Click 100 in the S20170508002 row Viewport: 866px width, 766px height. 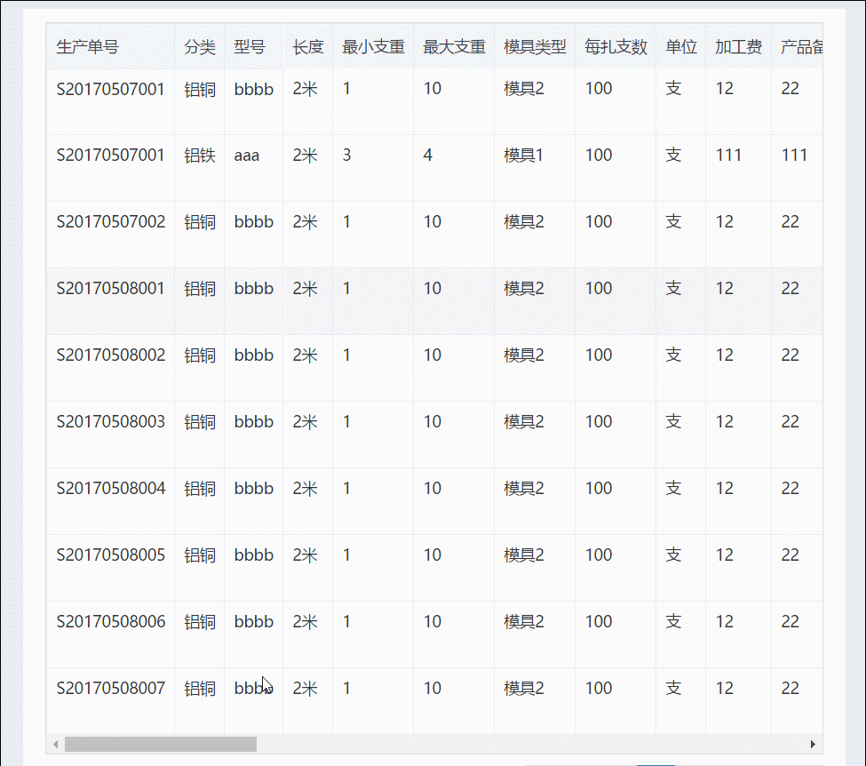click(599, 355)
